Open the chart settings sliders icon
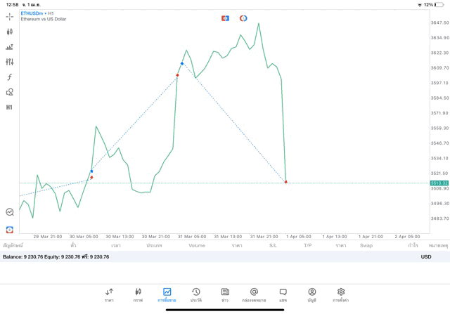Screen dimensions: 450x314 click(10, 62)
